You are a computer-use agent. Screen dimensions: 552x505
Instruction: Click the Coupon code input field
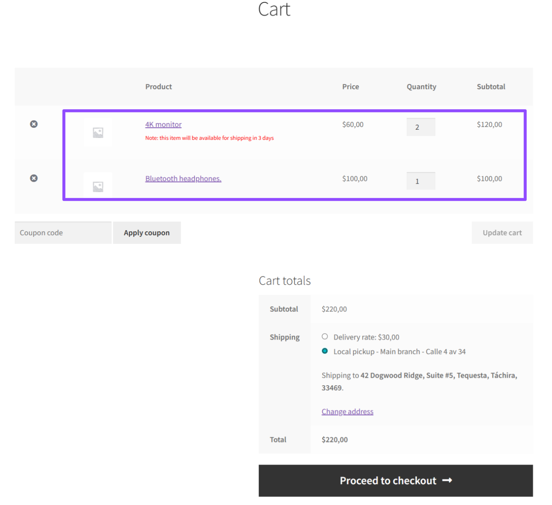point(63,233)
